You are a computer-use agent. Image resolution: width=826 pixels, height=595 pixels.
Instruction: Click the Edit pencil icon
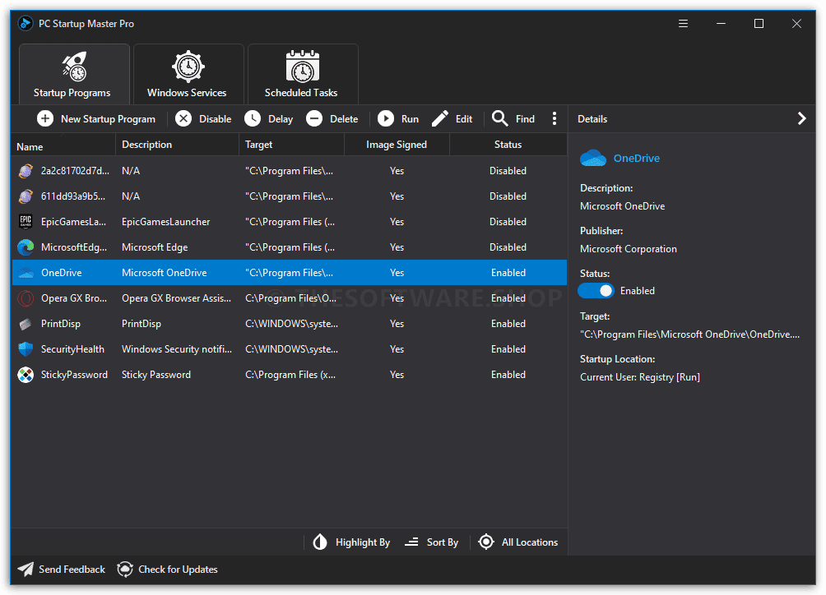440,119
